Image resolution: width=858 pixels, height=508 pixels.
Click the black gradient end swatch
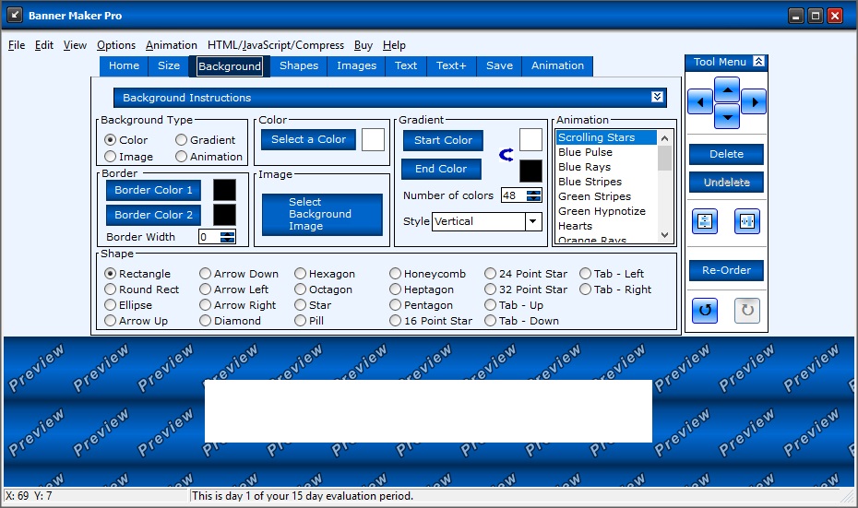pos(530,171)
